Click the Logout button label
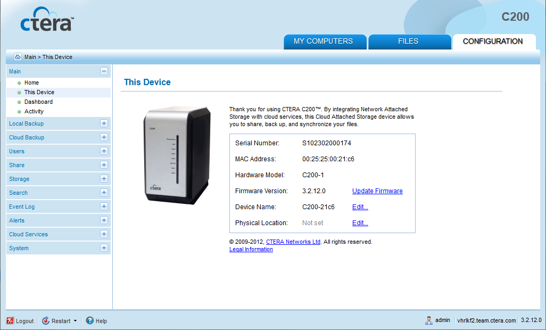The width and height of the screenshot is (546, 330). (24, 321)
